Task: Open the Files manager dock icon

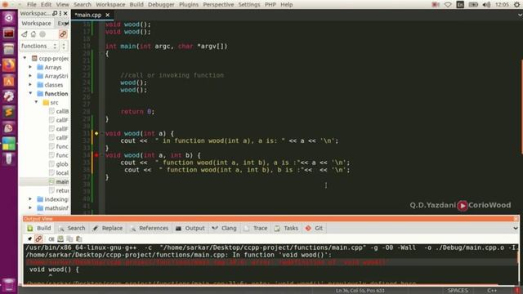Action: pos(9,49)
